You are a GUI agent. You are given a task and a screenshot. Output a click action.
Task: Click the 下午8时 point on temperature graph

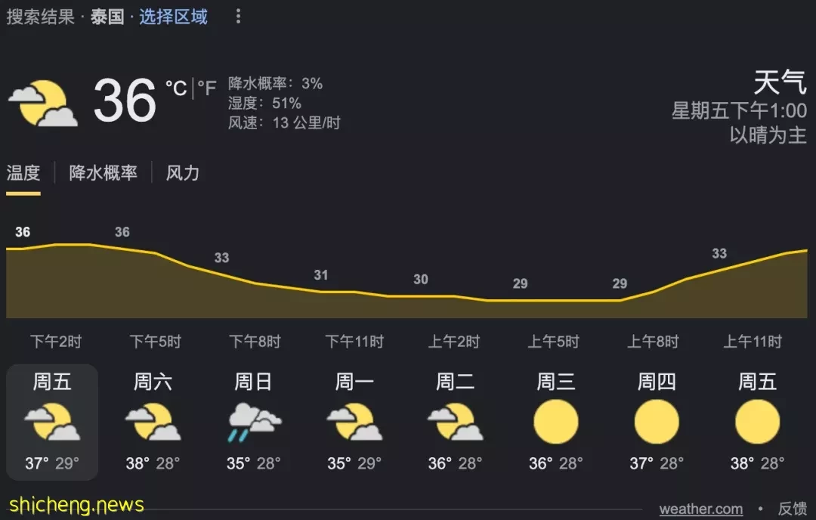pyautogui.click(x=255, y=283)
